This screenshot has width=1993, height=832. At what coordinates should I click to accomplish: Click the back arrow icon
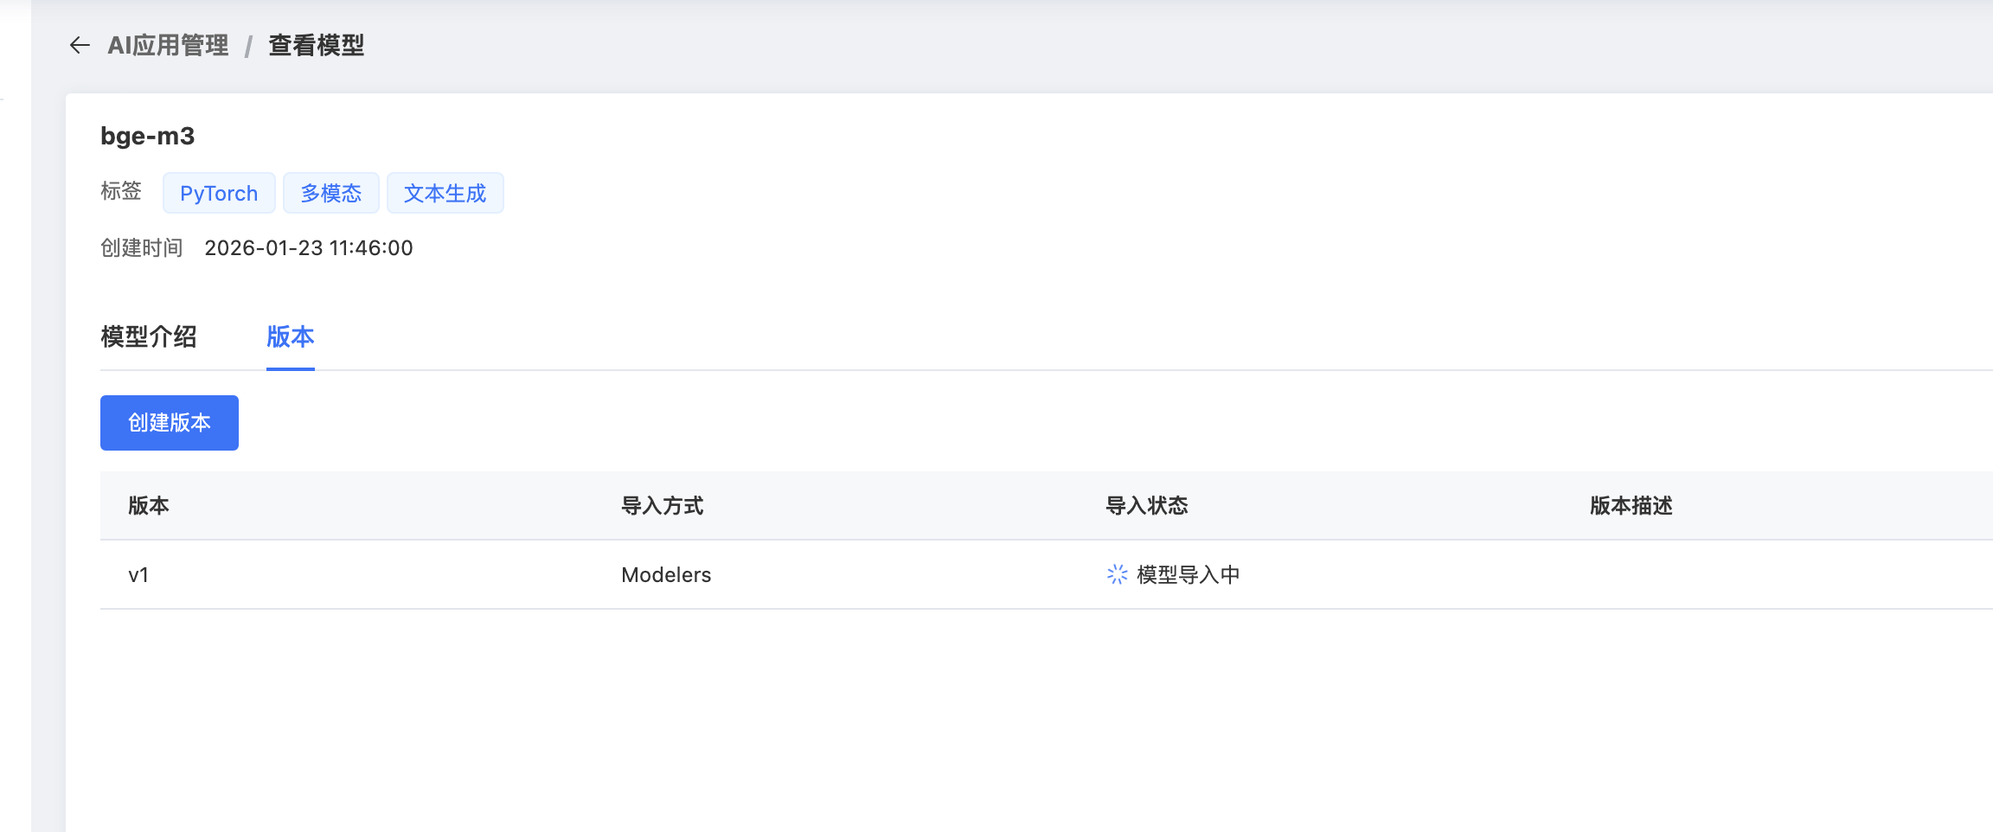click(x=80, y=45)
